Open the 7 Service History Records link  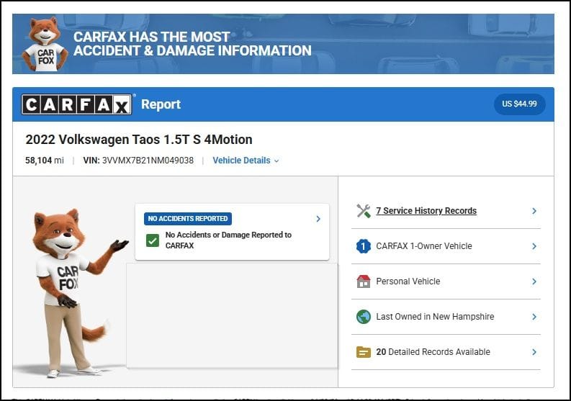(x=426, y=211)
